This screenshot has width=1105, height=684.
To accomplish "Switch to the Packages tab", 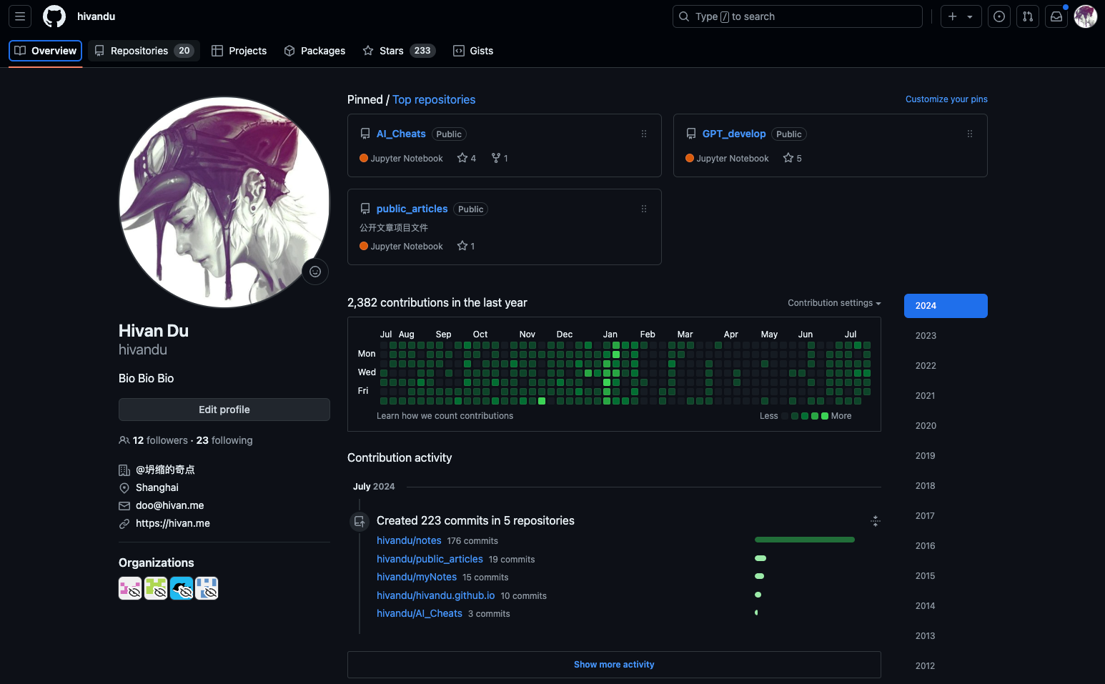I will [314, 51].
